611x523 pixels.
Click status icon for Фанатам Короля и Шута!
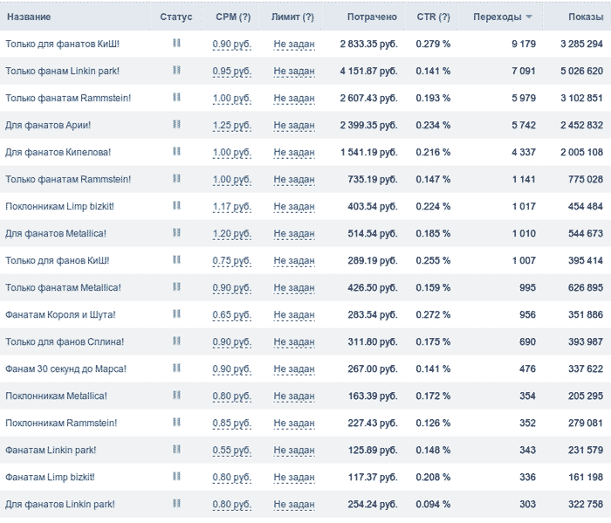[x=176, y=313]
